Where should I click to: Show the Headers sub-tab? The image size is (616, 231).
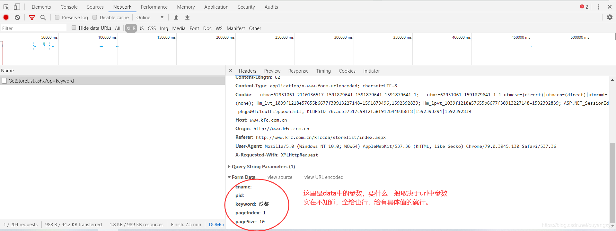point(248,71)
